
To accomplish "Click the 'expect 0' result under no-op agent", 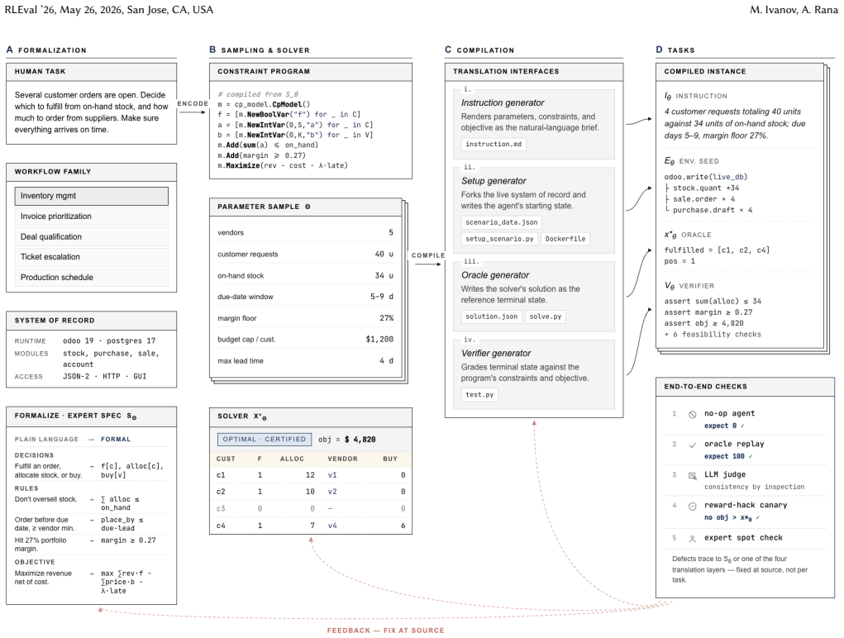I will pos(724,426).
